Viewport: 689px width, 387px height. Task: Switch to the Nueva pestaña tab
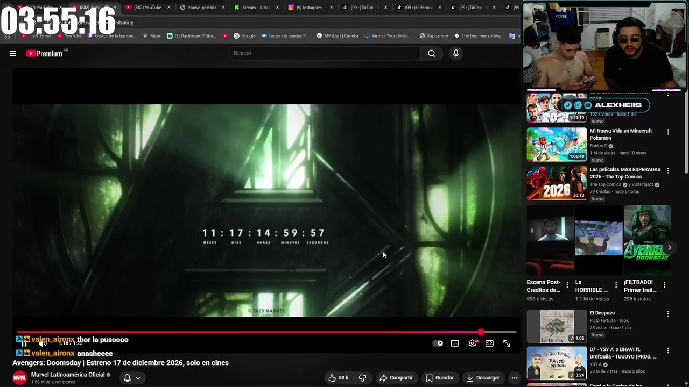pyautogui.click(x=202, y=8)
